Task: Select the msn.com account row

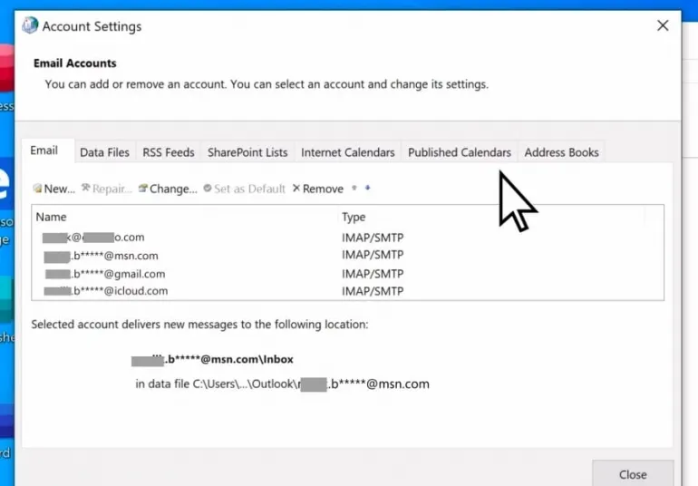Action: (102, 256)
